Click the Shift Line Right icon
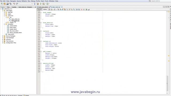This screenshot has height=96, width=171. 79,10
